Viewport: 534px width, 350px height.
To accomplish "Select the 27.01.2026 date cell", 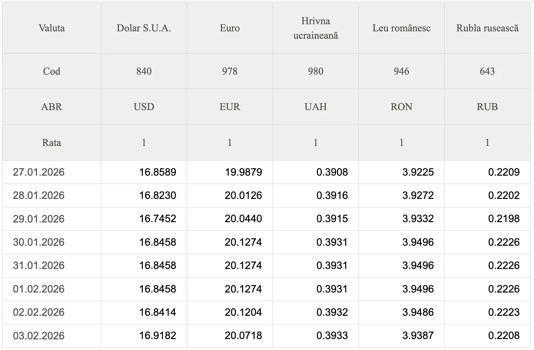I will (39, 172).
